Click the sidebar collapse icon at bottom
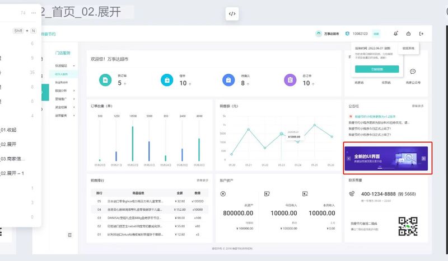Viewport: 448px width, 261px height. pos(69,234)
